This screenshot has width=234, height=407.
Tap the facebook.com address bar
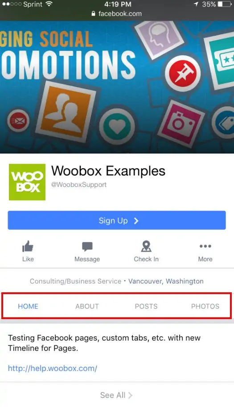[117, 13]
